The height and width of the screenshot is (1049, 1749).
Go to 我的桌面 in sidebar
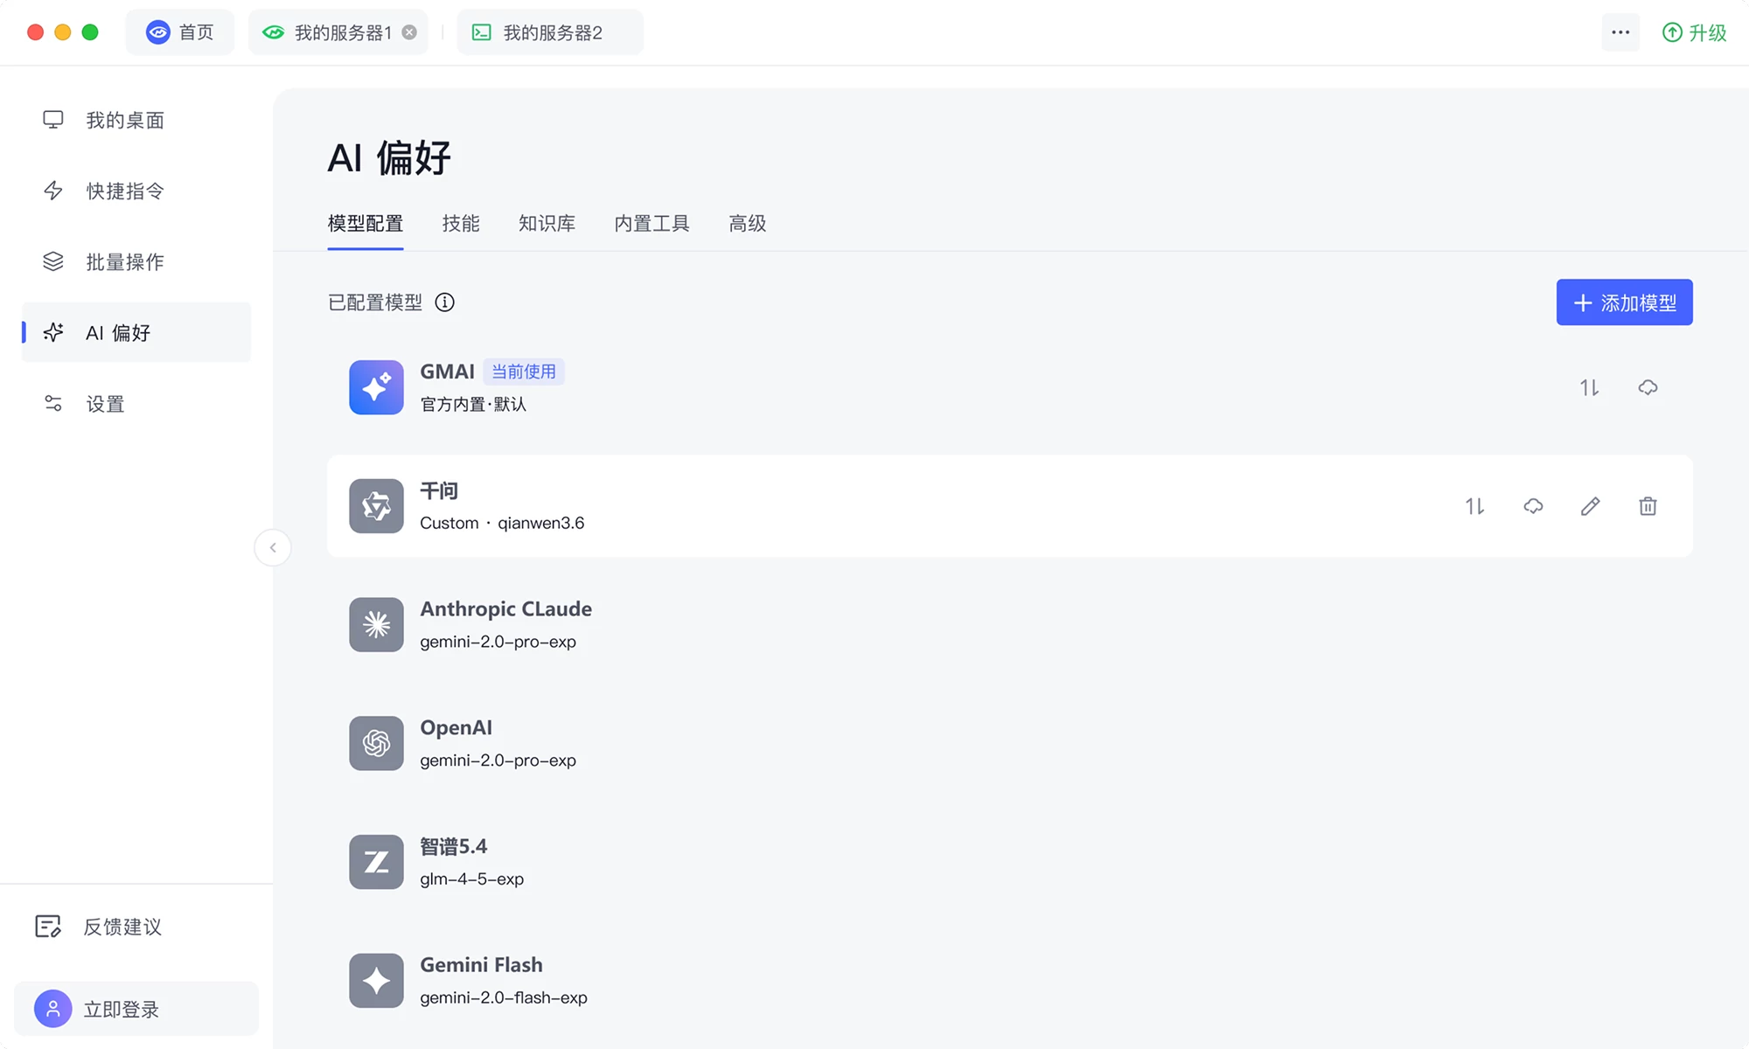tap(136, 120)
